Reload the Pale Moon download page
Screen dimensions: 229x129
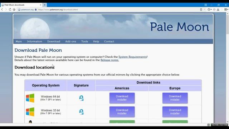(x=10, y=10)
